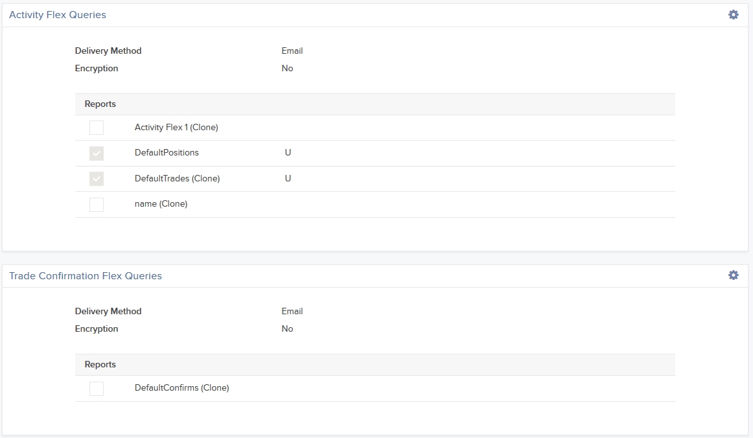Select the DefaultConfirms (Clone) report name
The height and width of the screenshot is (438, 753).
[x=181, y=388]
